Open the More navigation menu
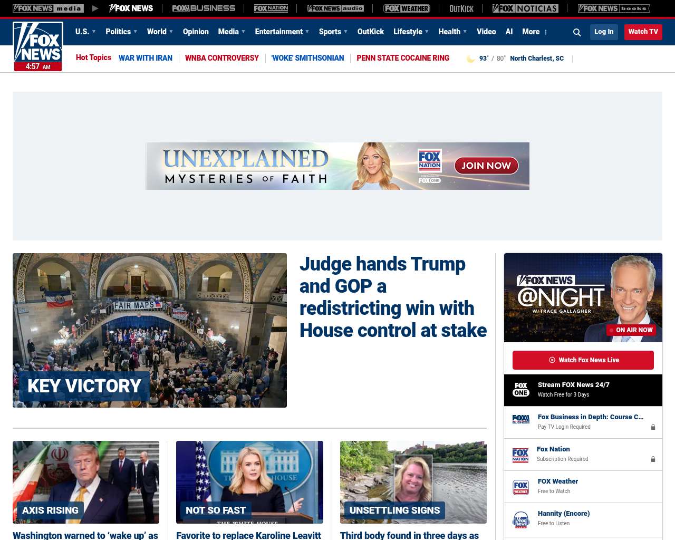Image resolution: width=675 pixels, height=540 pixels. pyautogui.click(x=531, y=32)
